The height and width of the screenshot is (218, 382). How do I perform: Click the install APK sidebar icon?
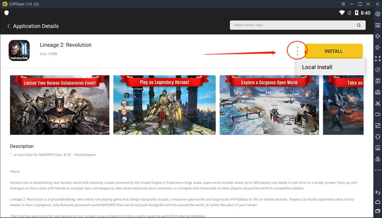(378, 92)
